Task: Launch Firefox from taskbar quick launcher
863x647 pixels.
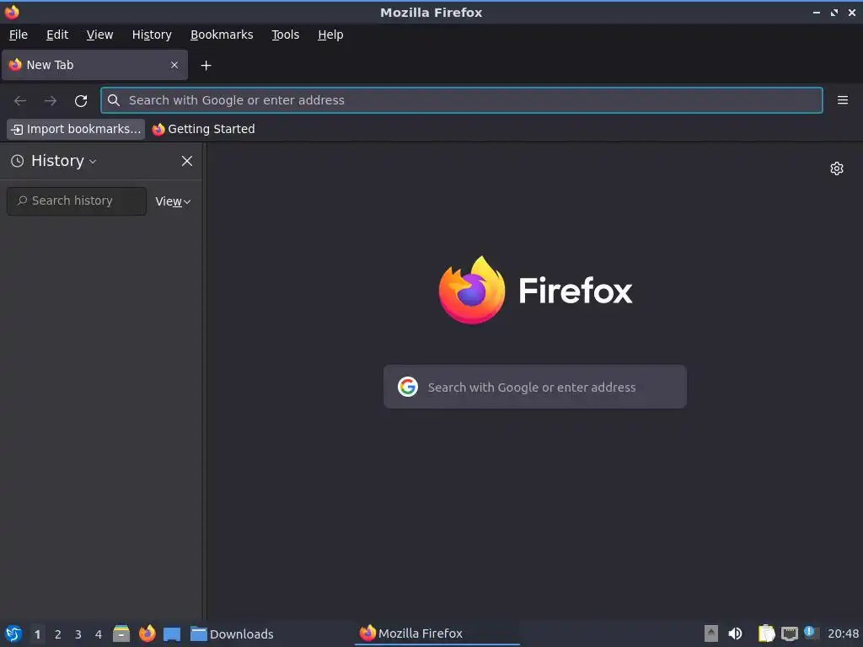Action: (x=147, y=634)
